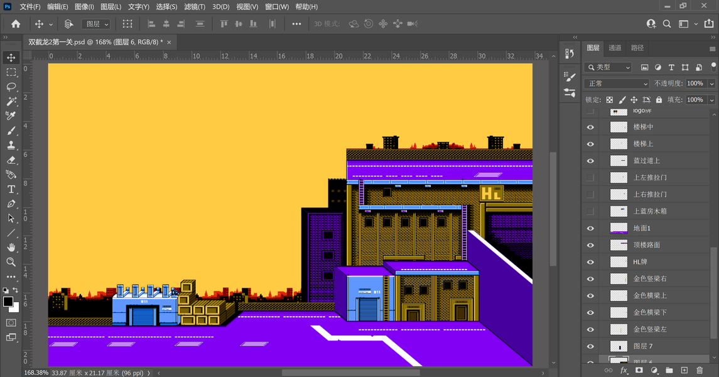The height and width of the screenshot is (377, 719).
Task: Select the Pen tool
Action: tap(11, 204)
